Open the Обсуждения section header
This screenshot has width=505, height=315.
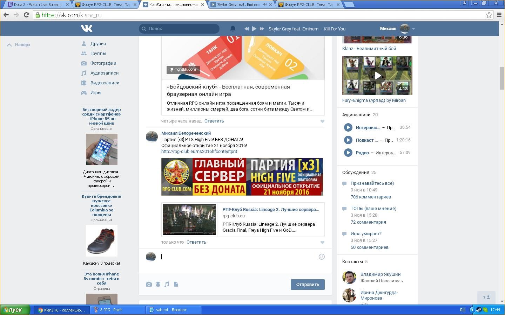356,173
